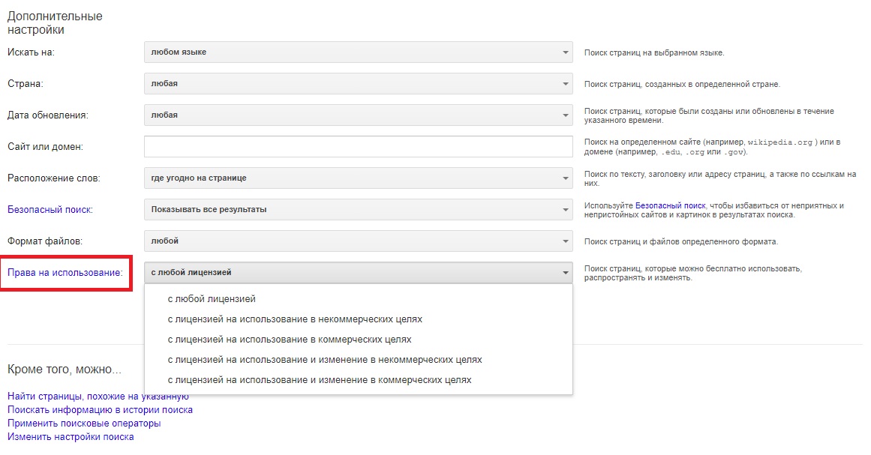871x455 pixels.
Task: Choose license for use in noncommercial purposes
Action: coord(295,319)
